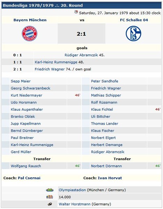Open the Olympiastadion venue link
Viewport: 163px width, 209px height.
(72, 190)
